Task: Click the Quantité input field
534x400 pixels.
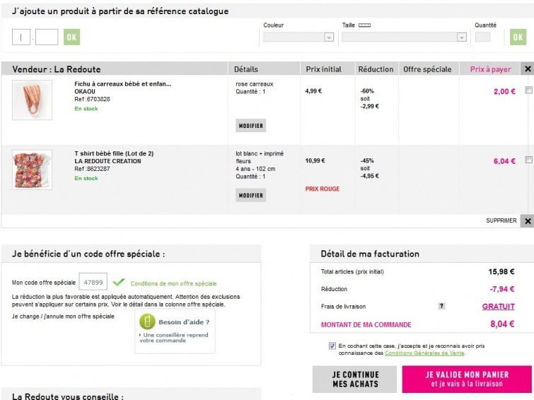Action: click(483, 37)
